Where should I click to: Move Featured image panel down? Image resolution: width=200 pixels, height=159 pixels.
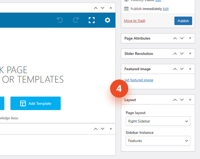182,69
